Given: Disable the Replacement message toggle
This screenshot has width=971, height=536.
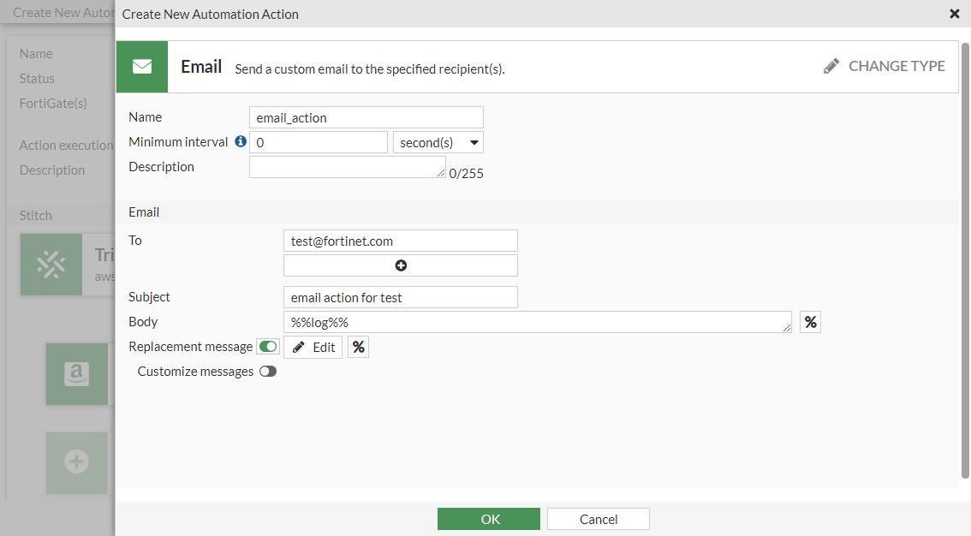Looking at the screenshot, I should point(268,347).
